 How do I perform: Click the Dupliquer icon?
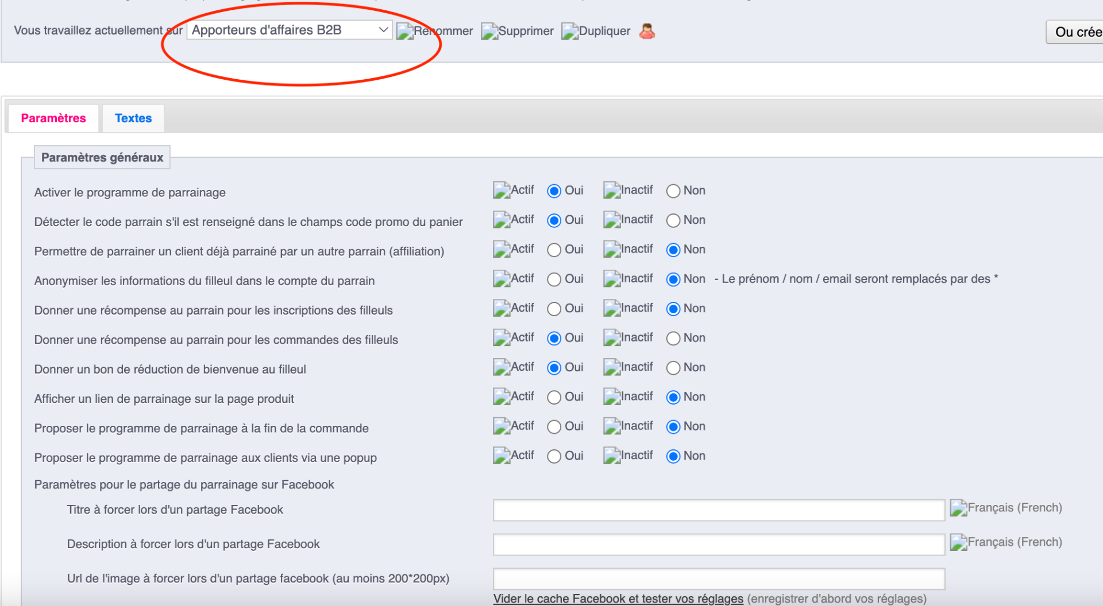(x=570, y=31)
